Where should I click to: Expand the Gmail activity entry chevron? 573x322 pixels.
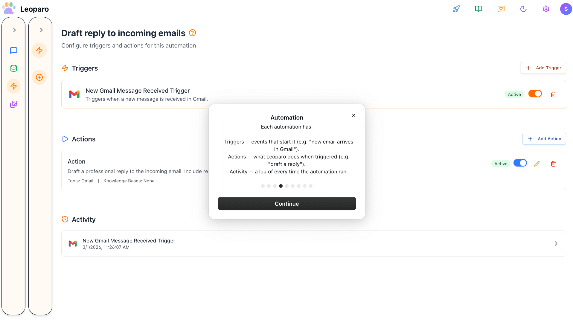click(x=556, y=244)
